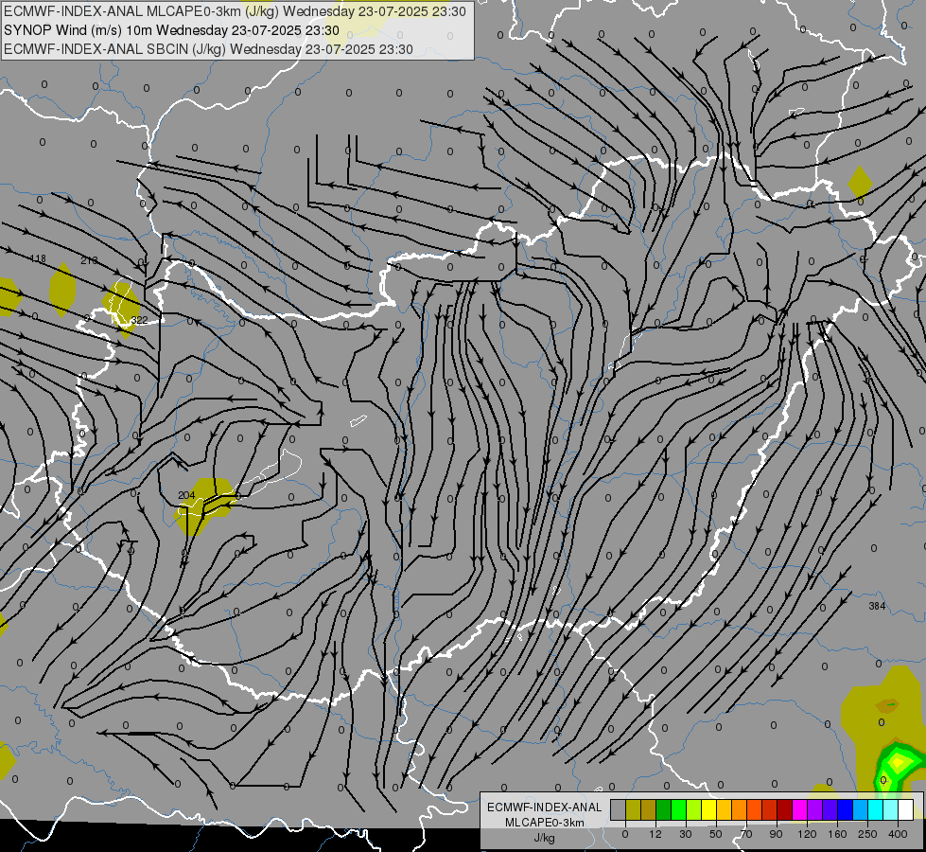Pick the sky blue legend swatch
The width and height of the screenshot is (926, 852).
tap(861, 809)
